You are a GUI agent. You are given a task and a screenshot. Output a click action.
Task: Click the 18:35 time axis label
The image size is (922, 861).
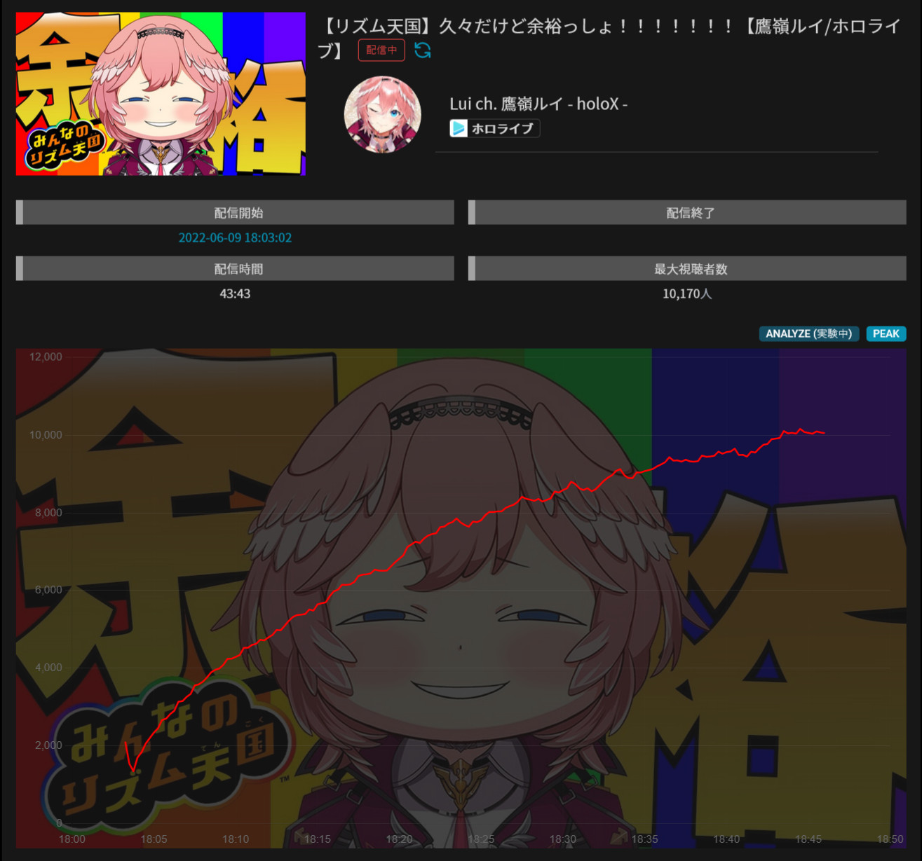[644, 839]
